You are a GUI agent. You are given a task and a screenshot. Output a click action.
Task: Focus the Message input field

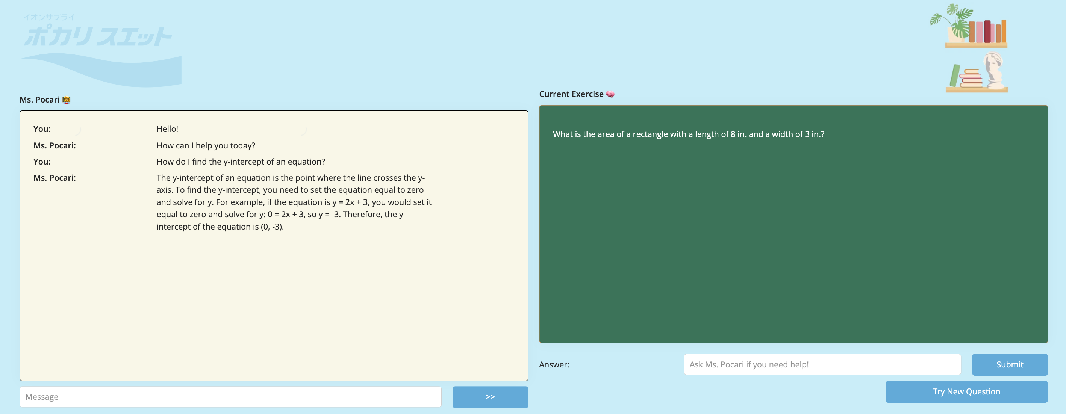230,397
